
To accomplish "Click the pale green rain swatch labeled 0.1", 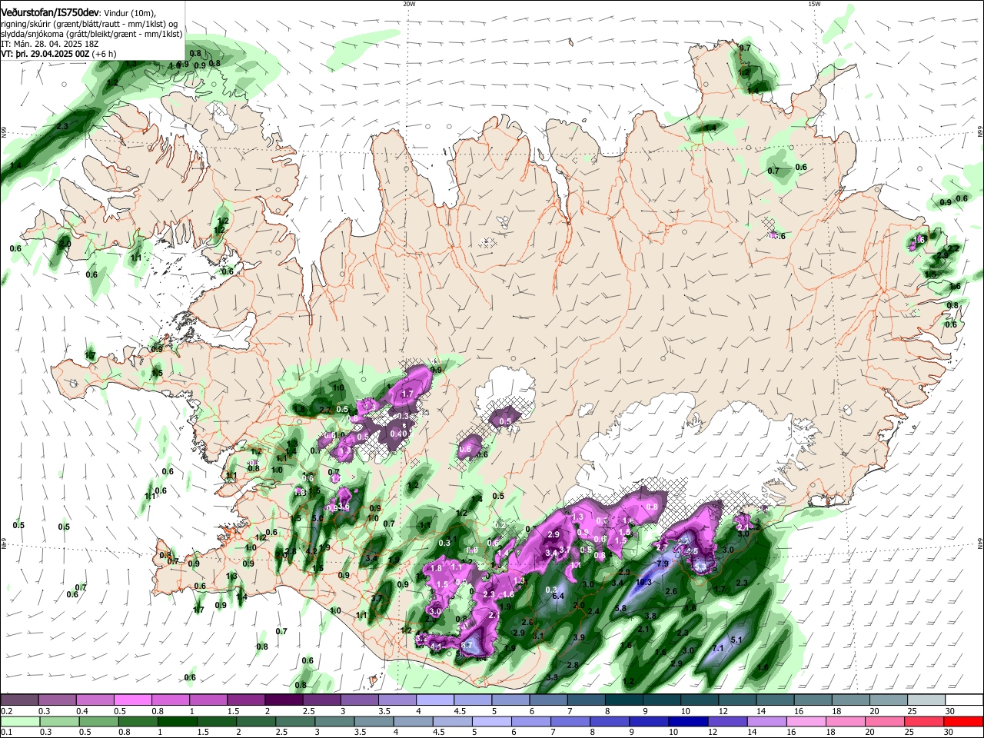I will click(20, 721).
